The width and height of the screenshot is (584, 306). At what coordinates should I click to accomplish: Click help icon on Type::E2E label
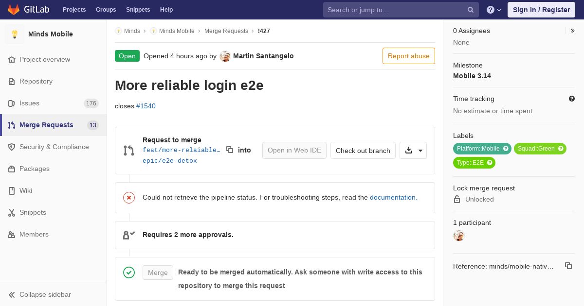490,163
